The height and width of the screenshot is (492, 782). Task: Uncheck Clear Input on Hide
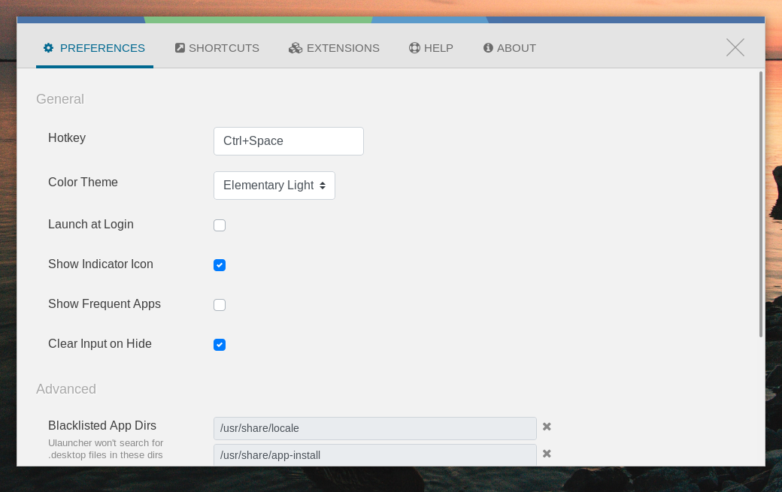point(219,344)
